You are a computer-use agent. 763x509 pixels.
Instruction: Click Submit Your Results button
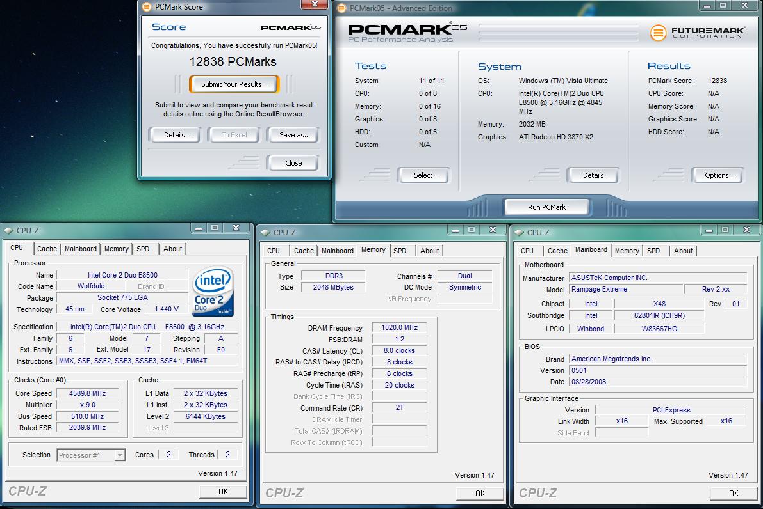[x=234, y=84]
